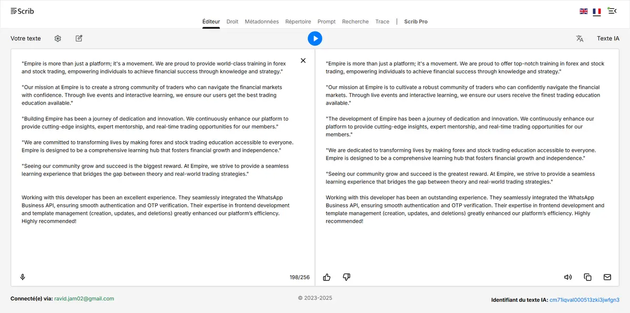Open the top-right menu list icon

pyautogui.click(x=612, y=11)
